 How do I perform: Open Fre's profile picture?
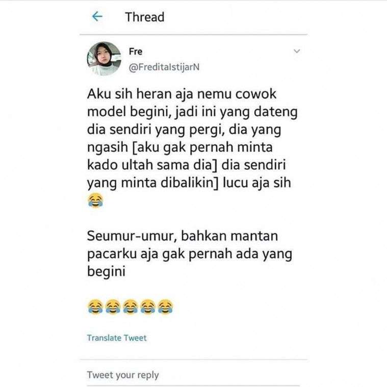click(x=104, y=58)
